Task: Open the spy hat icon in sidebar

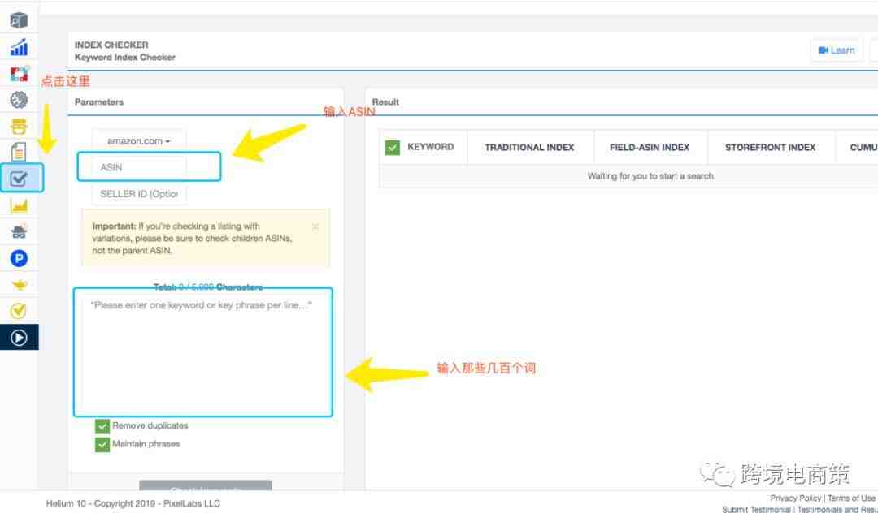Action: (19, 231)
